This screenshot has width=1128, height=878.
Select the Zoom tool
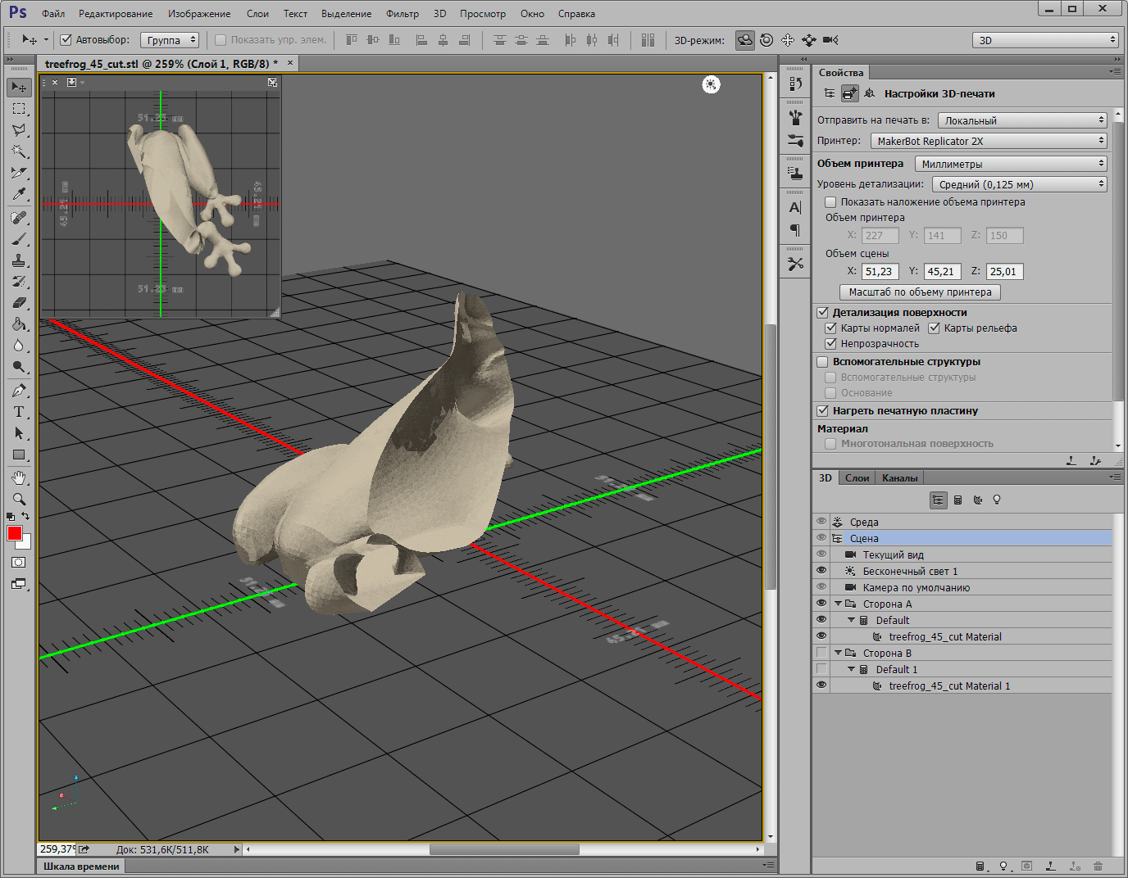click(19, 499)
